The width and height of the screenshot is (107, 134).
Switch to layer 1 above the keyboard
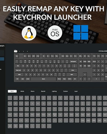[19, 51]
